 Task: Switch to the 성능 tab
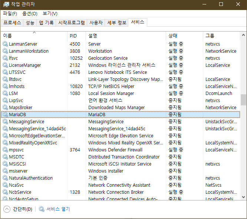click(x=30, y=23)
